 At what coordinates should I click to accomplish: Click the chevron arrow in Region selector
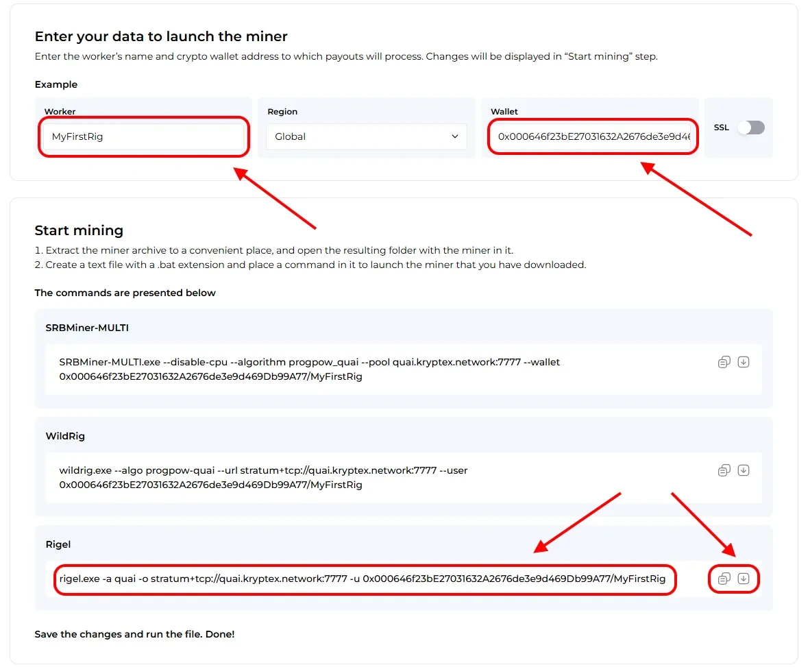(455, 136)
